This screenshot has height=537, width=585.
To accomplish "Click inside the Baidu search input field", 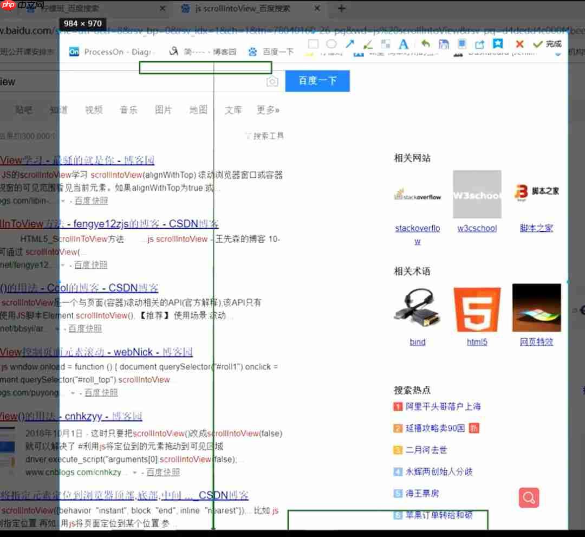I will click(135, 81).
